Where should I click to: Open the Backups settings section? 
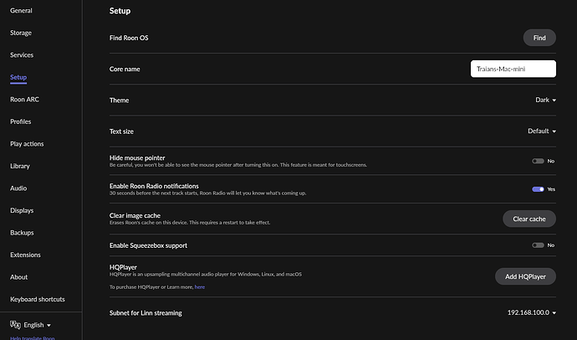point(22,233)
